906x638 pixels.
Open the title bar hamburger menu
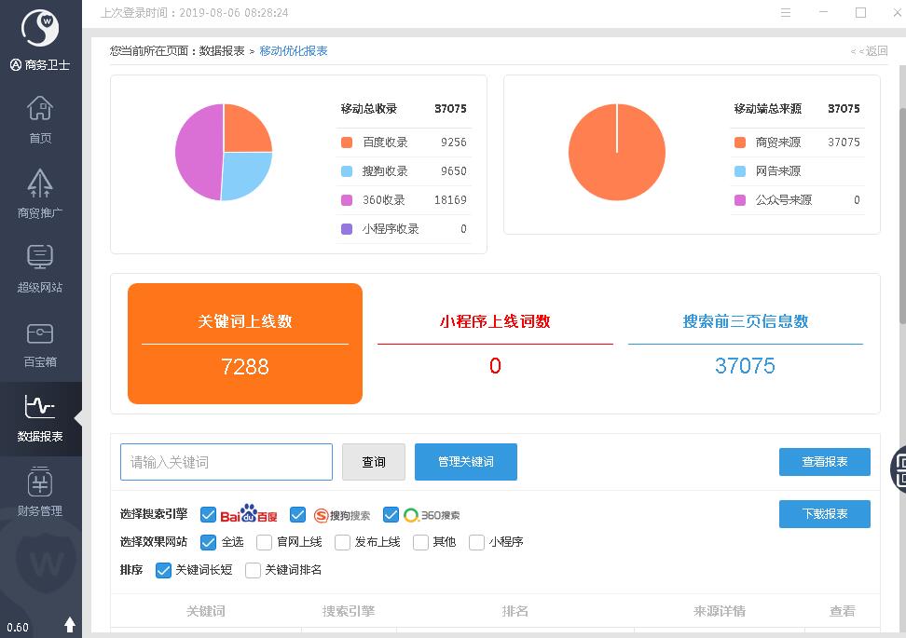(x=786, y=13)
